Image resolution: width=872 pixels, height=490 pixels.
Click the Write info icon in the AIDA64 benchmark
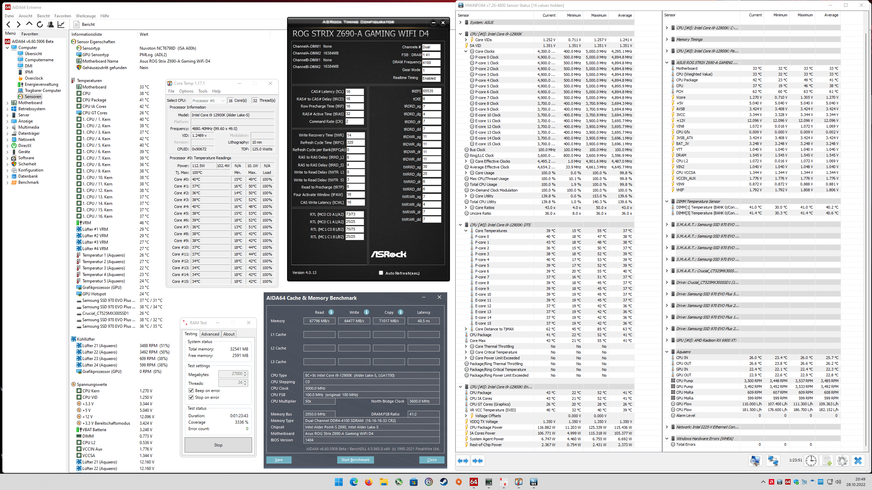point(367,312)
